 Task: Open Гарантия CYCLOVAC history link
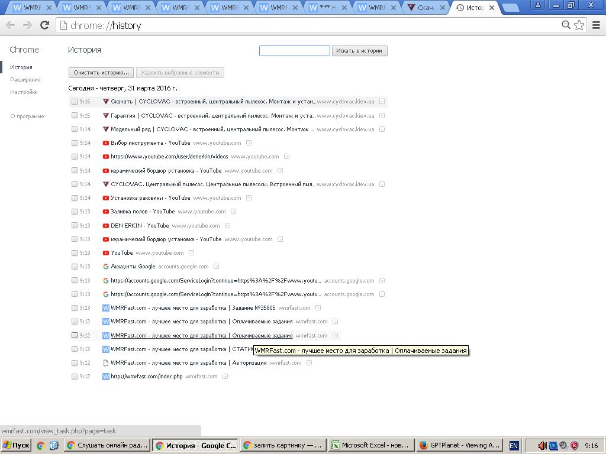coord(213,115)
